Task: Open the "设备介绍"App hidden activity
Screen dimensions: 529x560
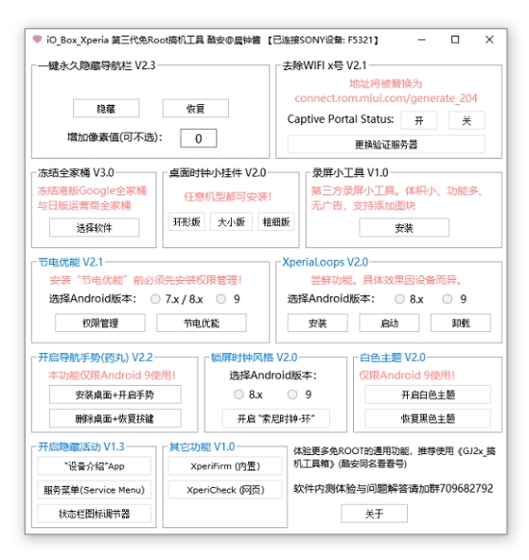Action: pos(94,466)
